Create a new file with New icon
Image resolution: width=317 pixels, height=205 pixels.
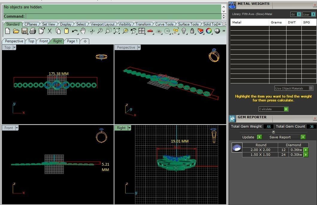pyautogui.click(x=8, y=31)
